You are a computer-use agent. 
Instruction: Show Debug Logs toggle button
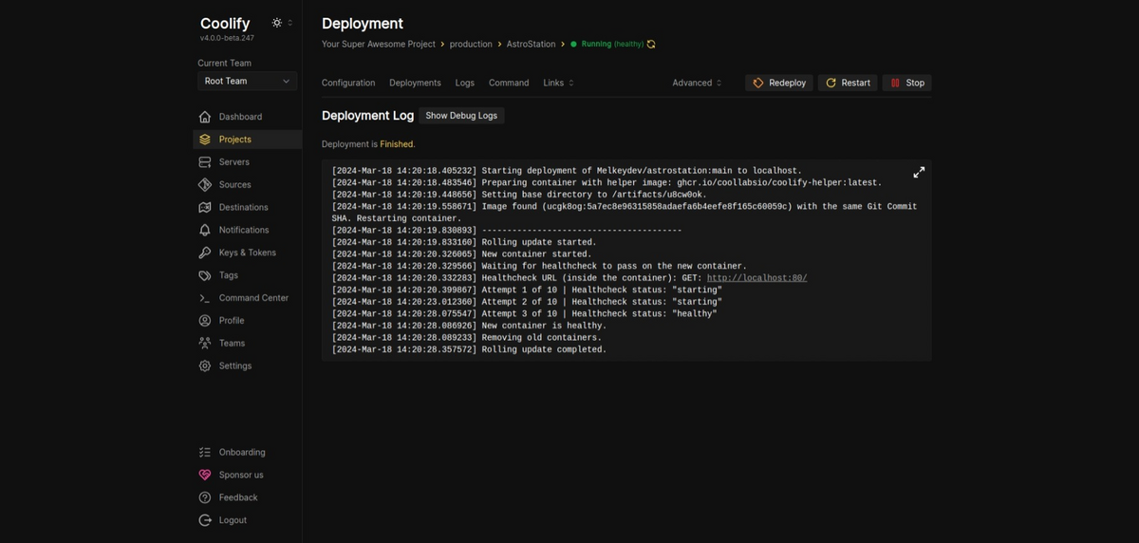(x=461, y=116)
